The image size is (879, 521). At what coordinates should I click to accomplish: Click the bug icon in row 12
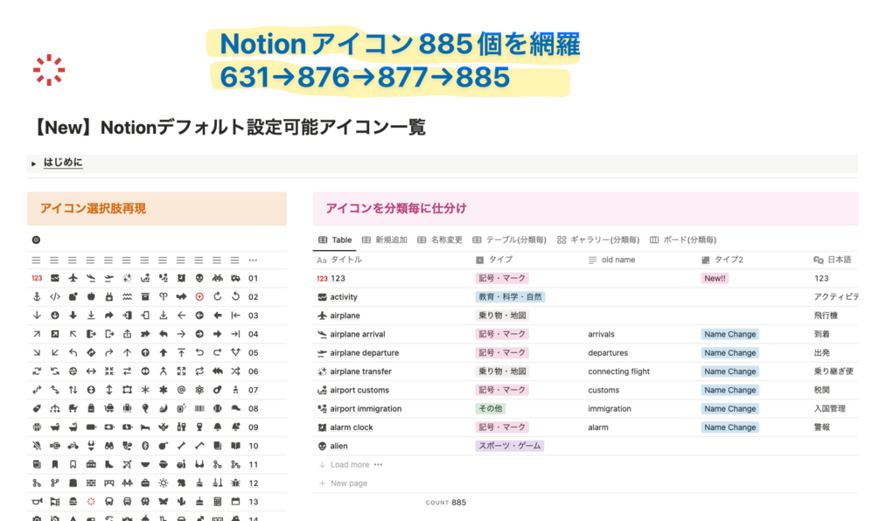tap(235, 483)
